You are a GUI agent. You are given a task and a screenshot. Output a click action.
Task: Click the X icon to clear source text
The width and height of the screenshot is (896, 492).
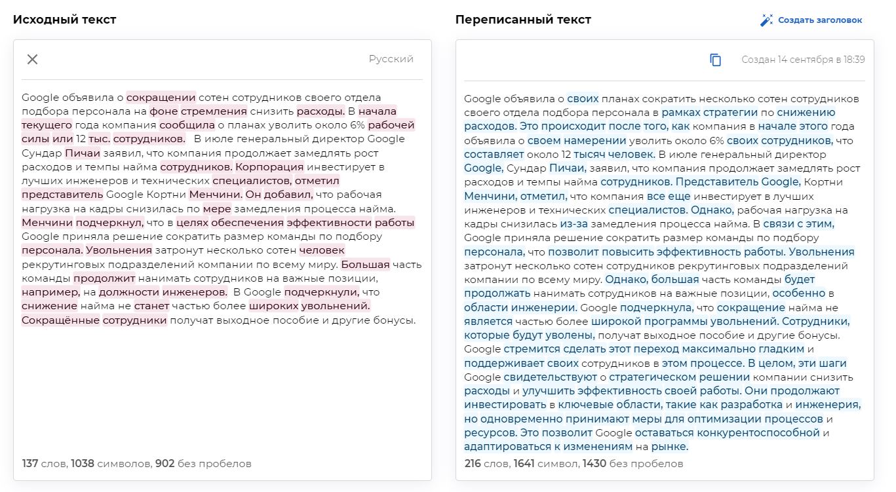pos(31,59)
